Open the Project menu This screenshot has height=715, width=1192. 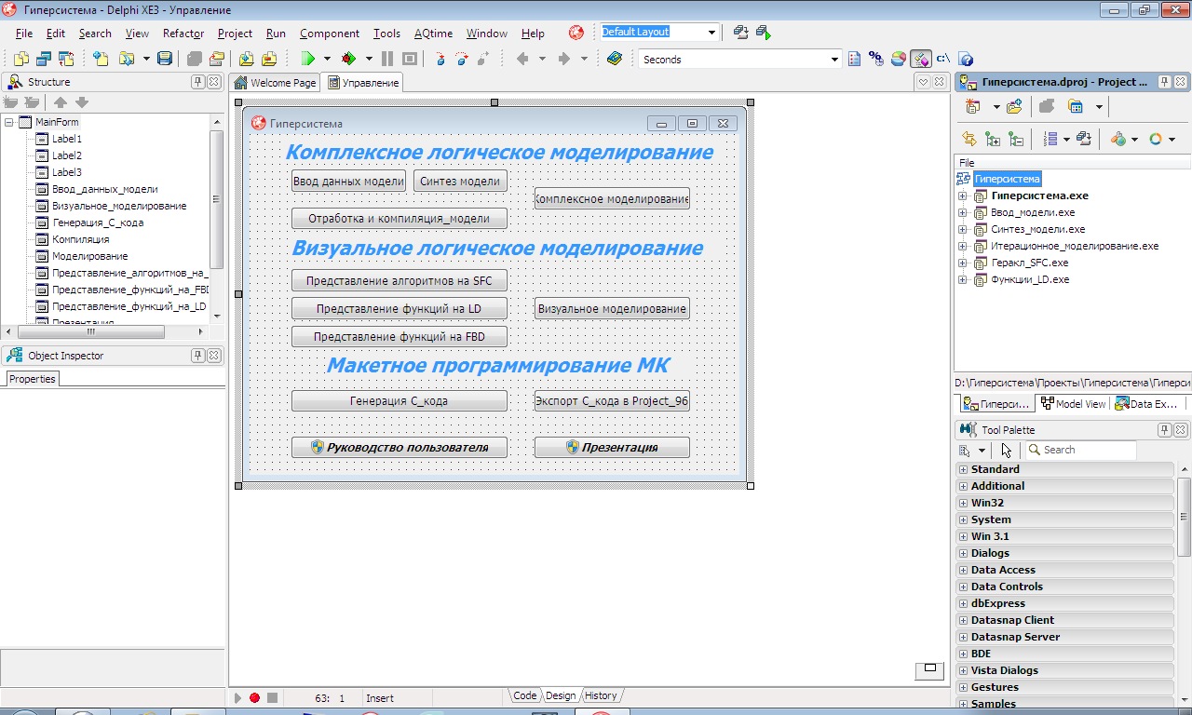(x=235, y=34)
